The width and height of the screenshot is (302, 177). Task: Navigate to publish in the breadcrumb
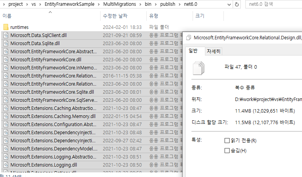168,4
